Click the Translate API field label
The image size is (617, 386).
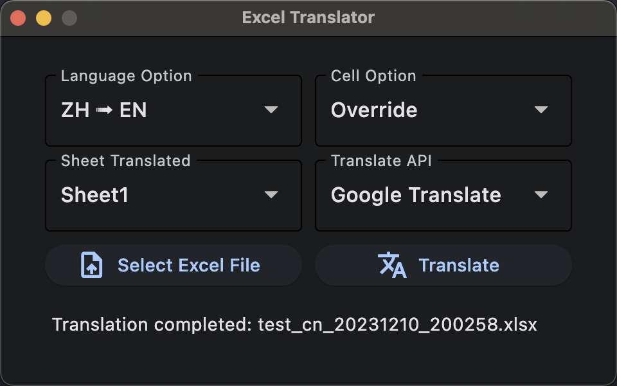pyautogui.click(x=381, y=161)
